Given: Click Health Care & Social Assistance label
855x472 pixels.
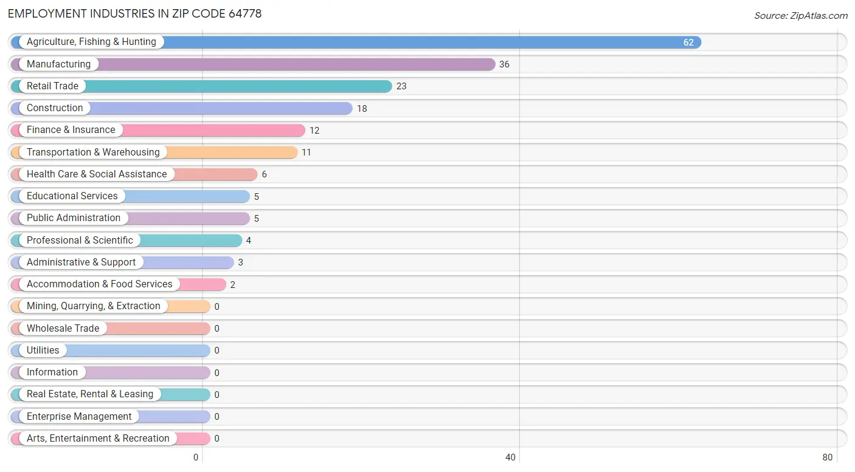Looking at the screenshot, I should [x=97, y=174].
